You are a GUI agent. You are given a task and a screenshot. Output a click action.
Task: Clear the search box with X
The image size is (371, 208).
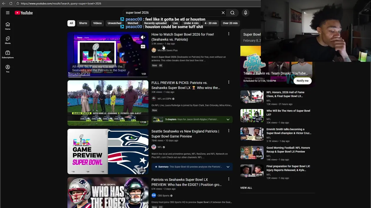click(223, 13)
